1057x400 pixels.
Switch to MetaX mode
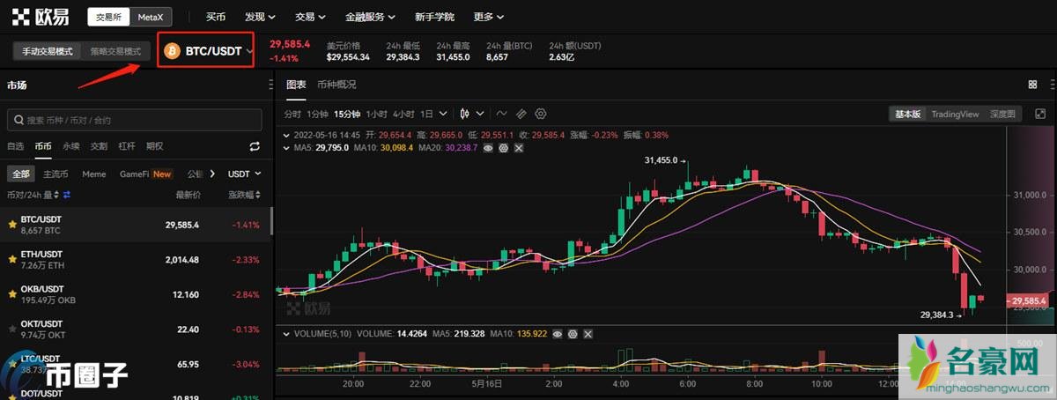click(x=152, y=17)
